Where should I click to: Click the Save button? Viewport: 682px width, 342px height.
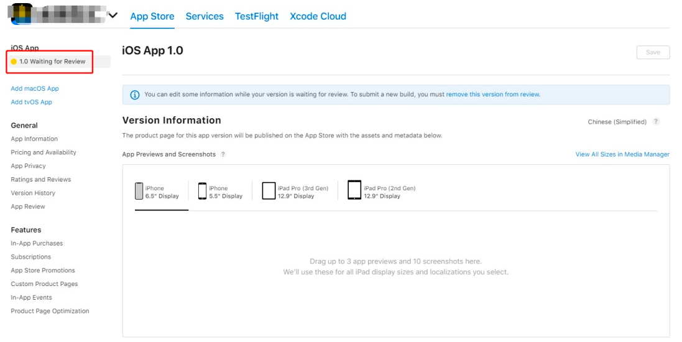[653, 52]
